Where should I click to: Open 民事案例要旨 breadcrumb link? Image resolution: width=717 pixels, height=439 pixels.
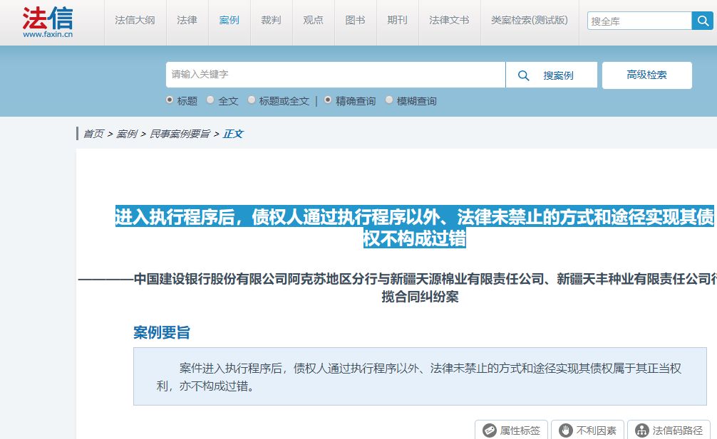pos(180,133)
